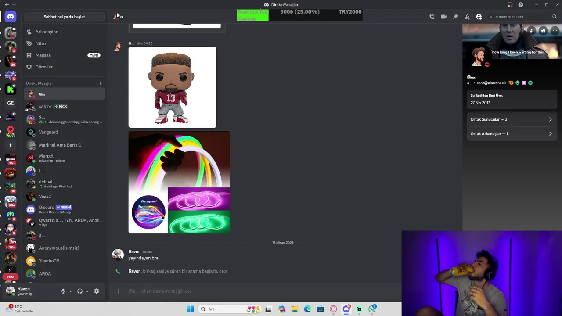Expand Ortak Sunucular — 3
The image size is (562, 316).
pos(512,119)
